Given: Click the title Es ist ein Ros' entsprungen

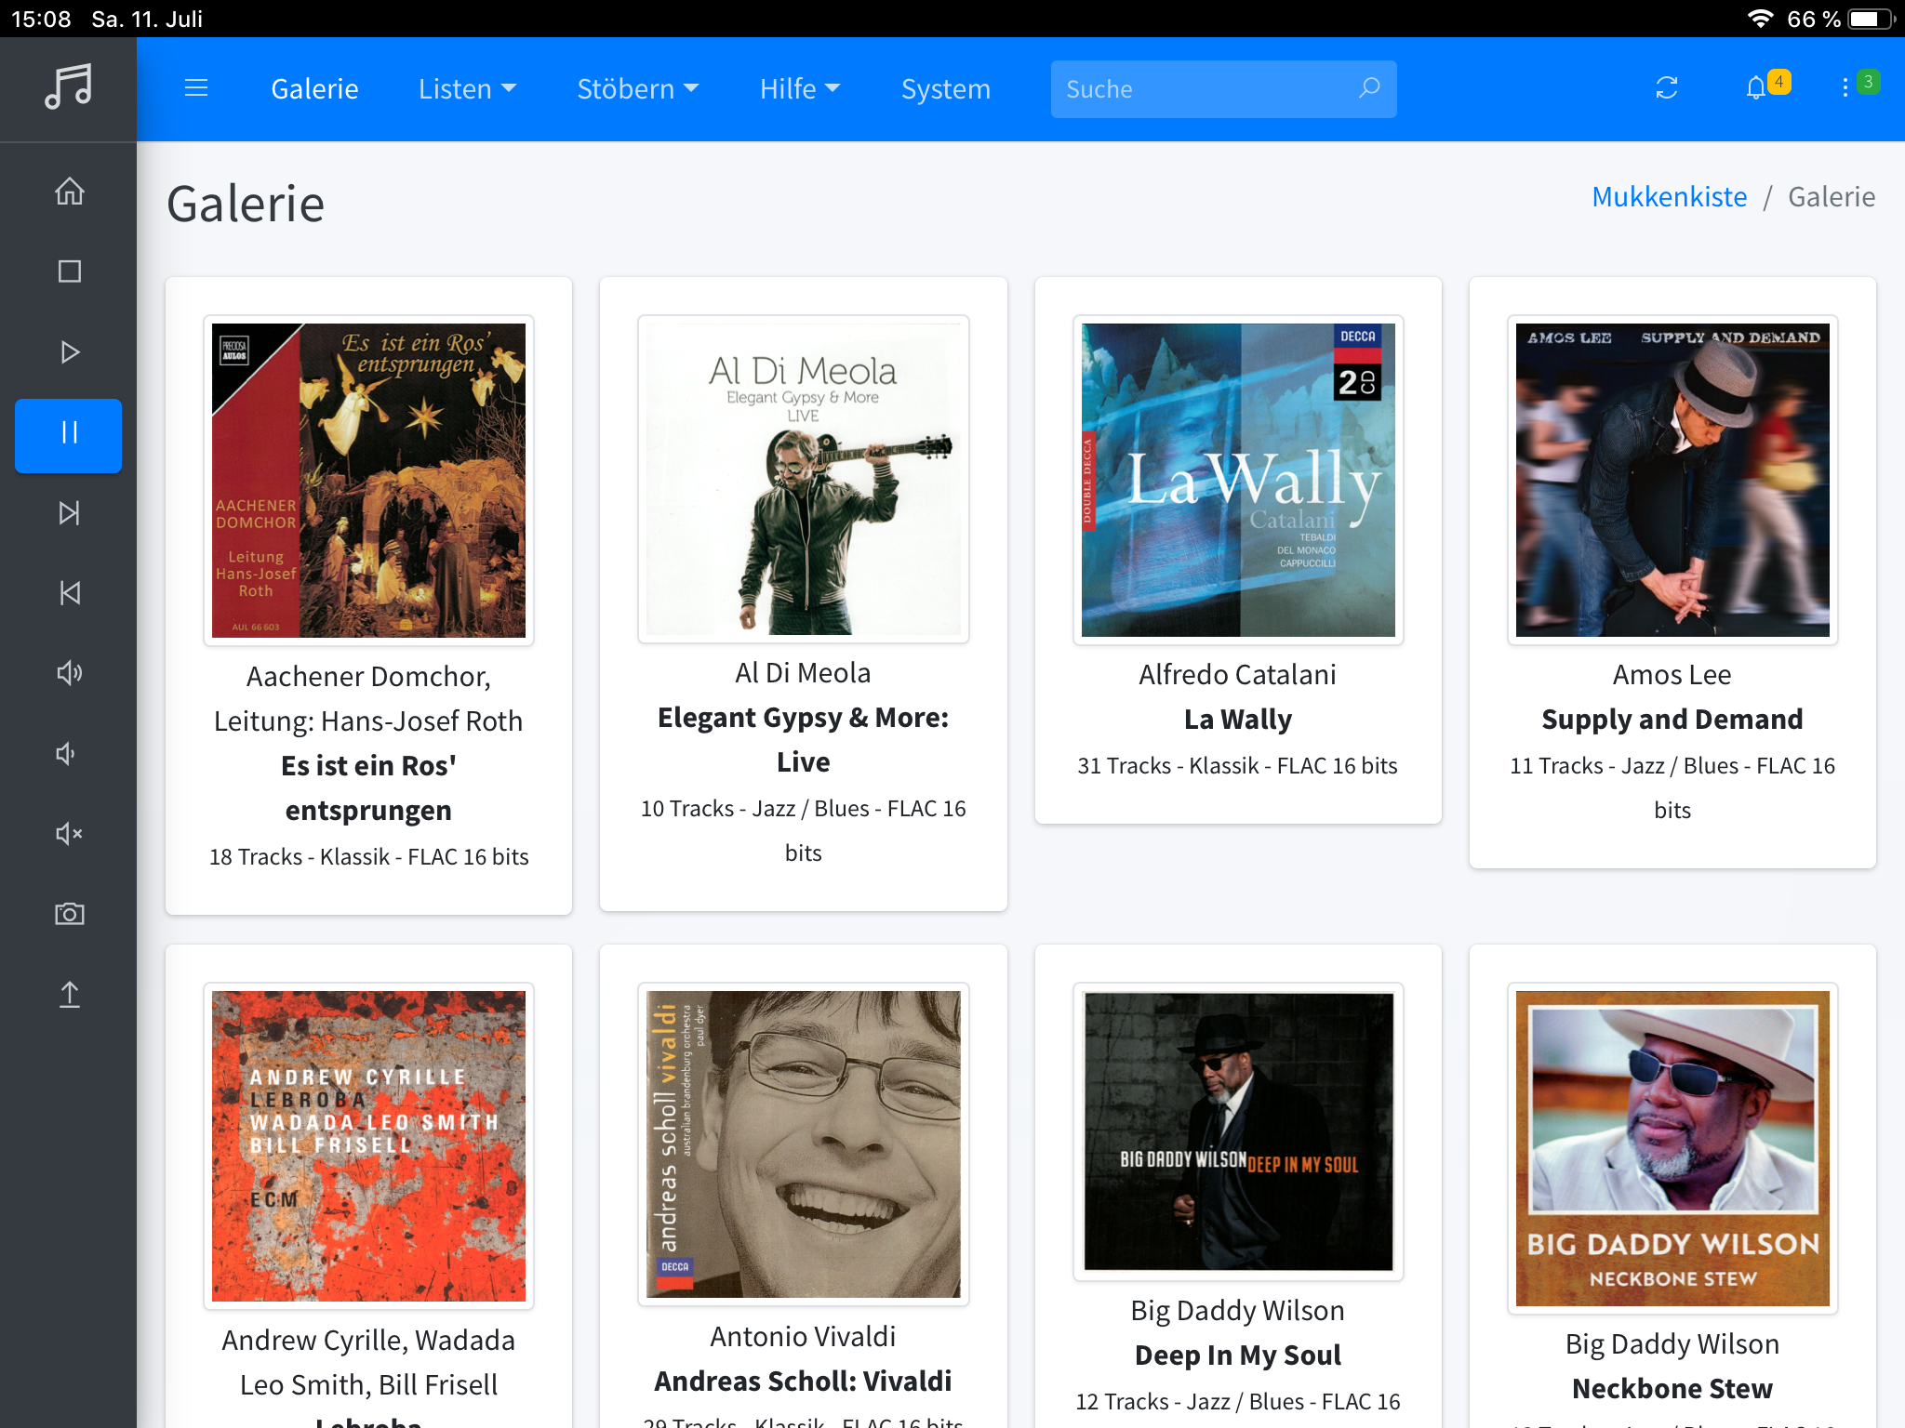Looking at the screenshot, I should (368, 788).
